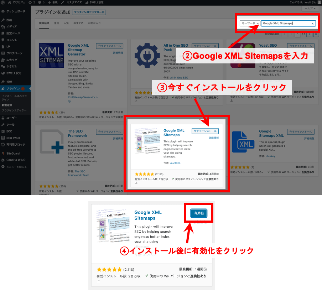Open comments bubble in admin bar
The image size is (322, 290).
coord(41,2)
